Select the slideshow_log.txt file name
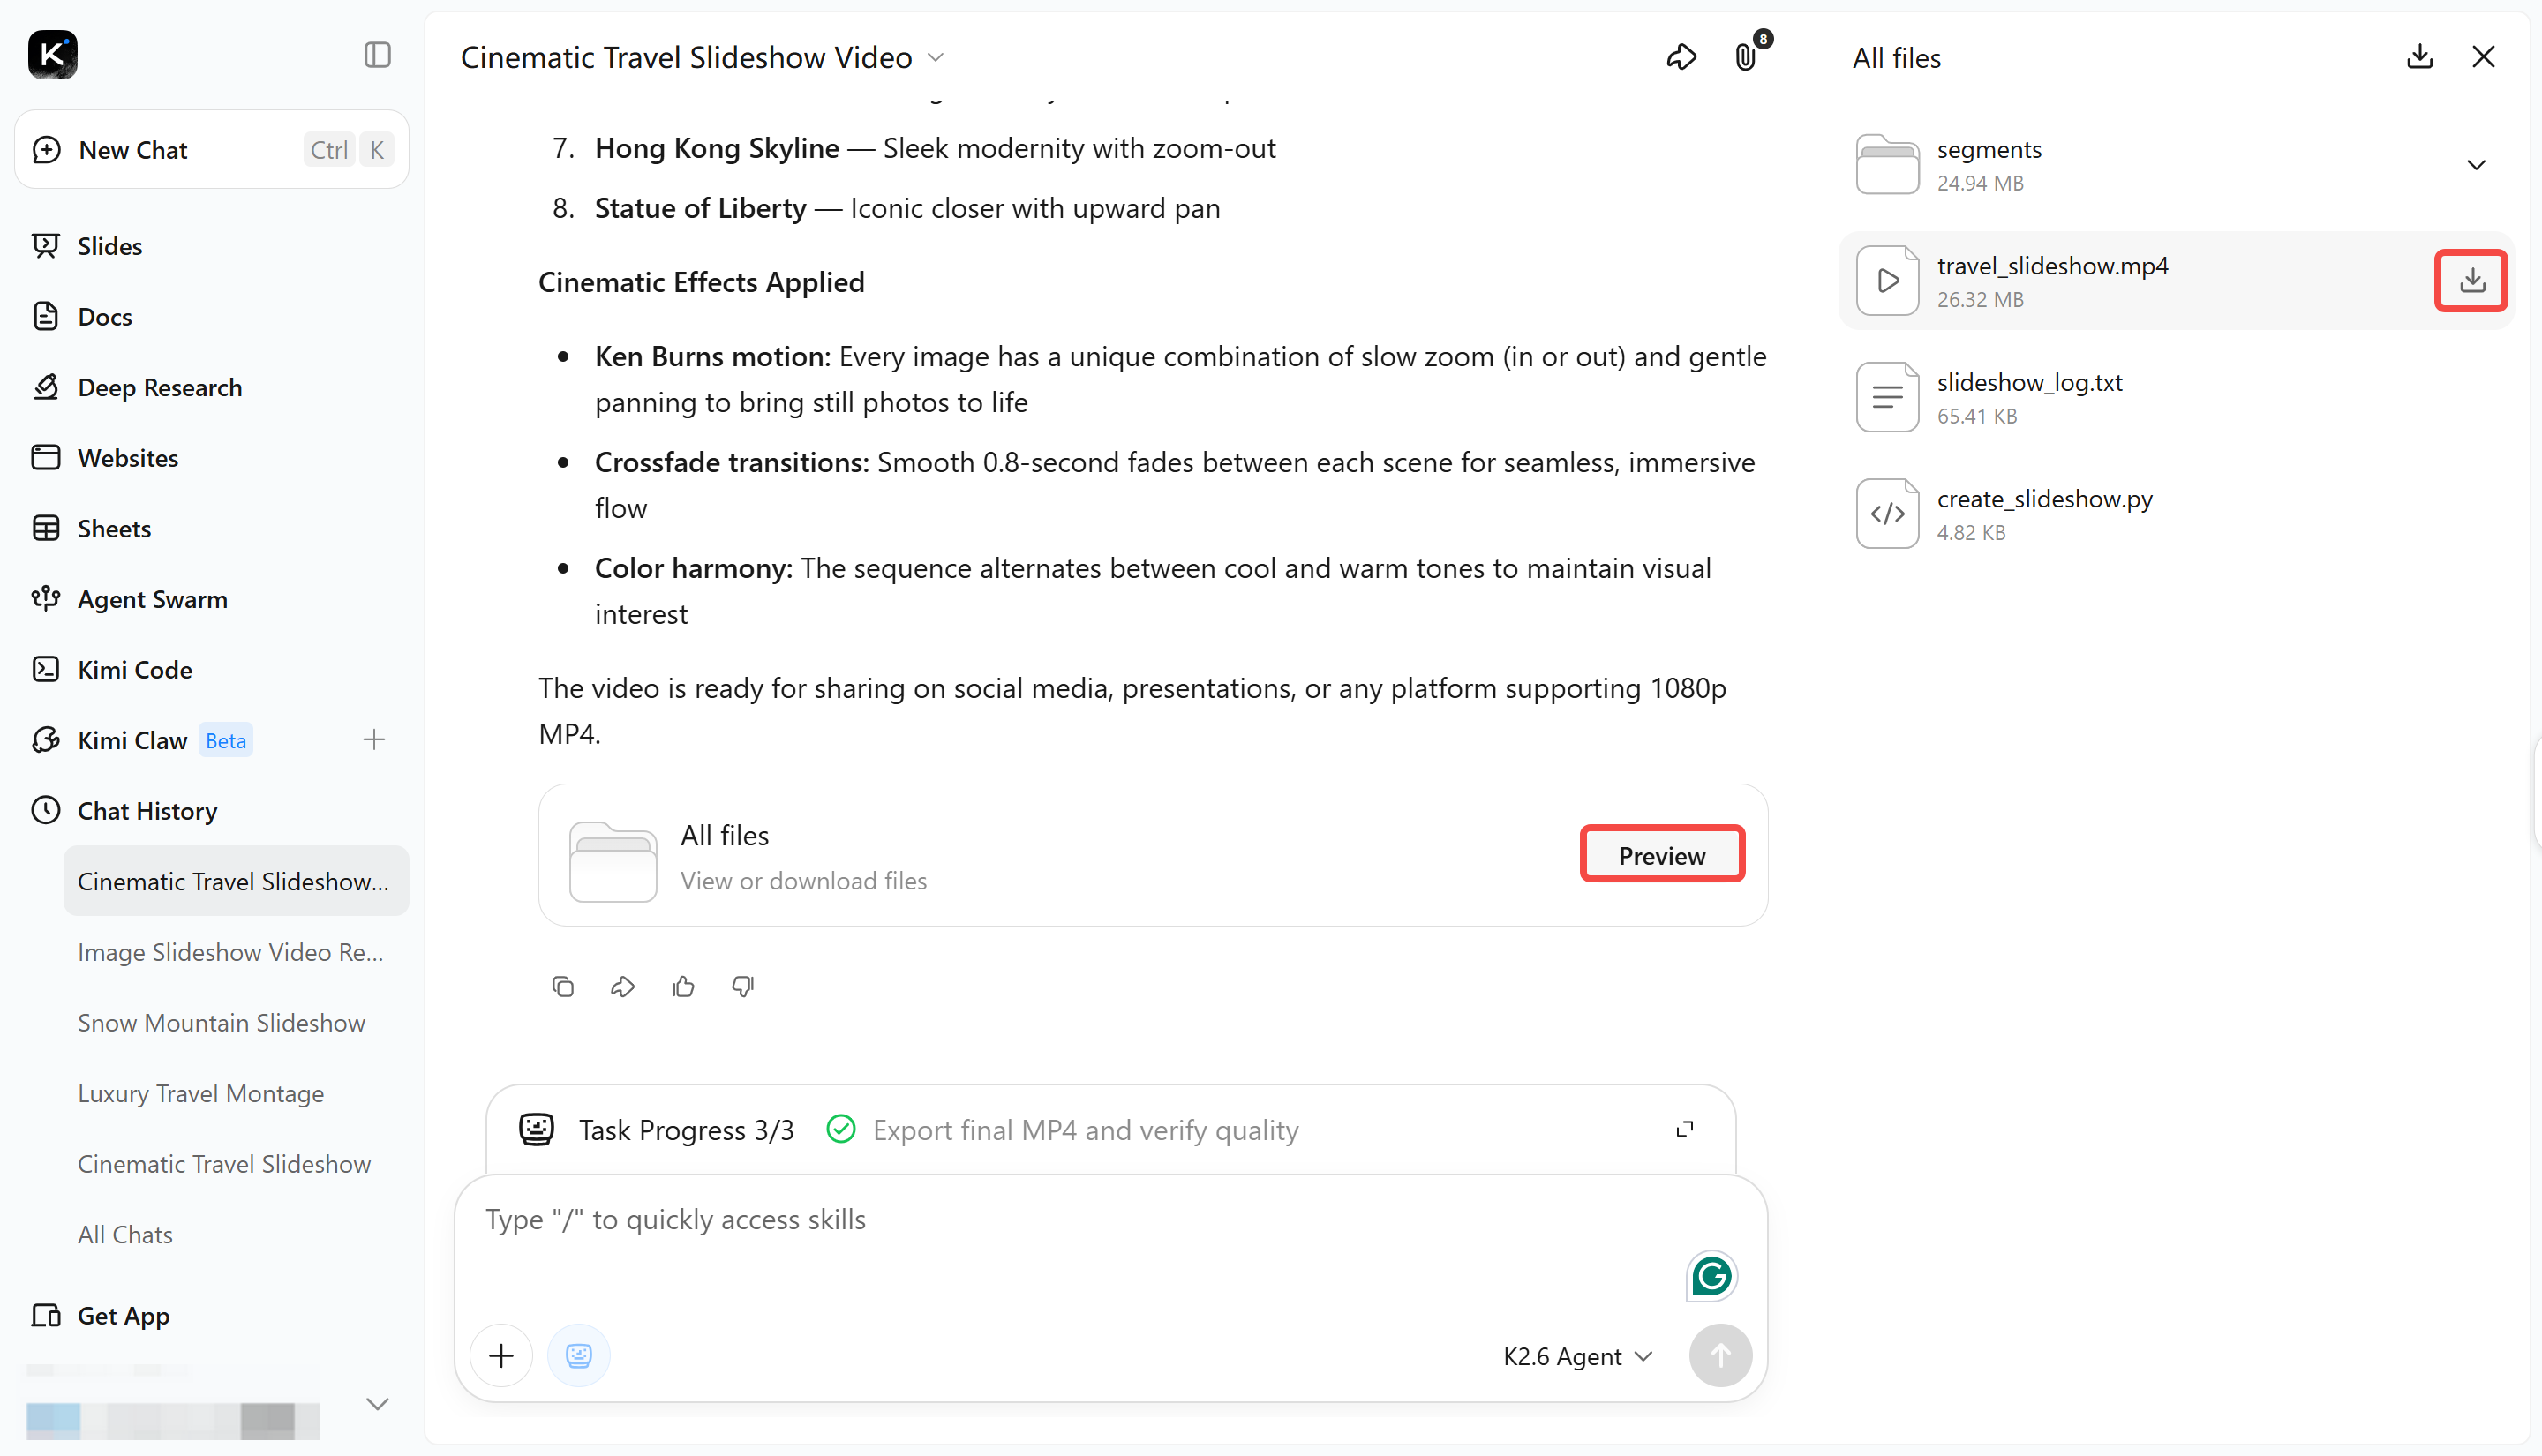Viewport: 2542px width, 1456px height. pyautogui.click(x=2030, y=383)
